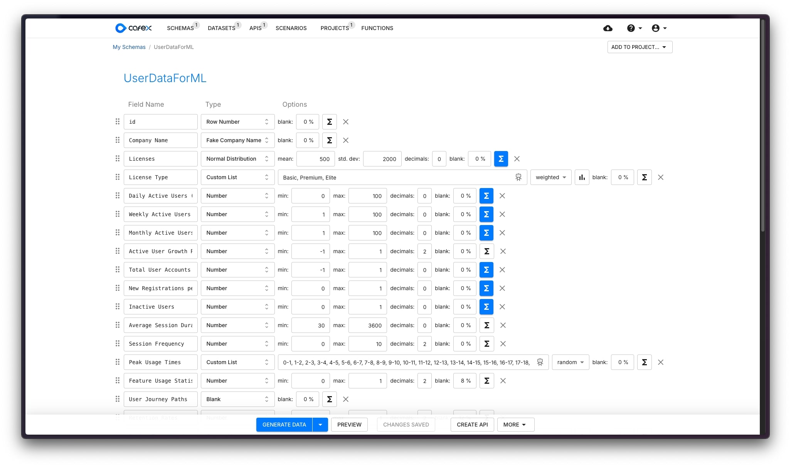Go to the SCENARIOS tab
The height and width of the screenshot is (467, 791).
[x=291, y=28]
